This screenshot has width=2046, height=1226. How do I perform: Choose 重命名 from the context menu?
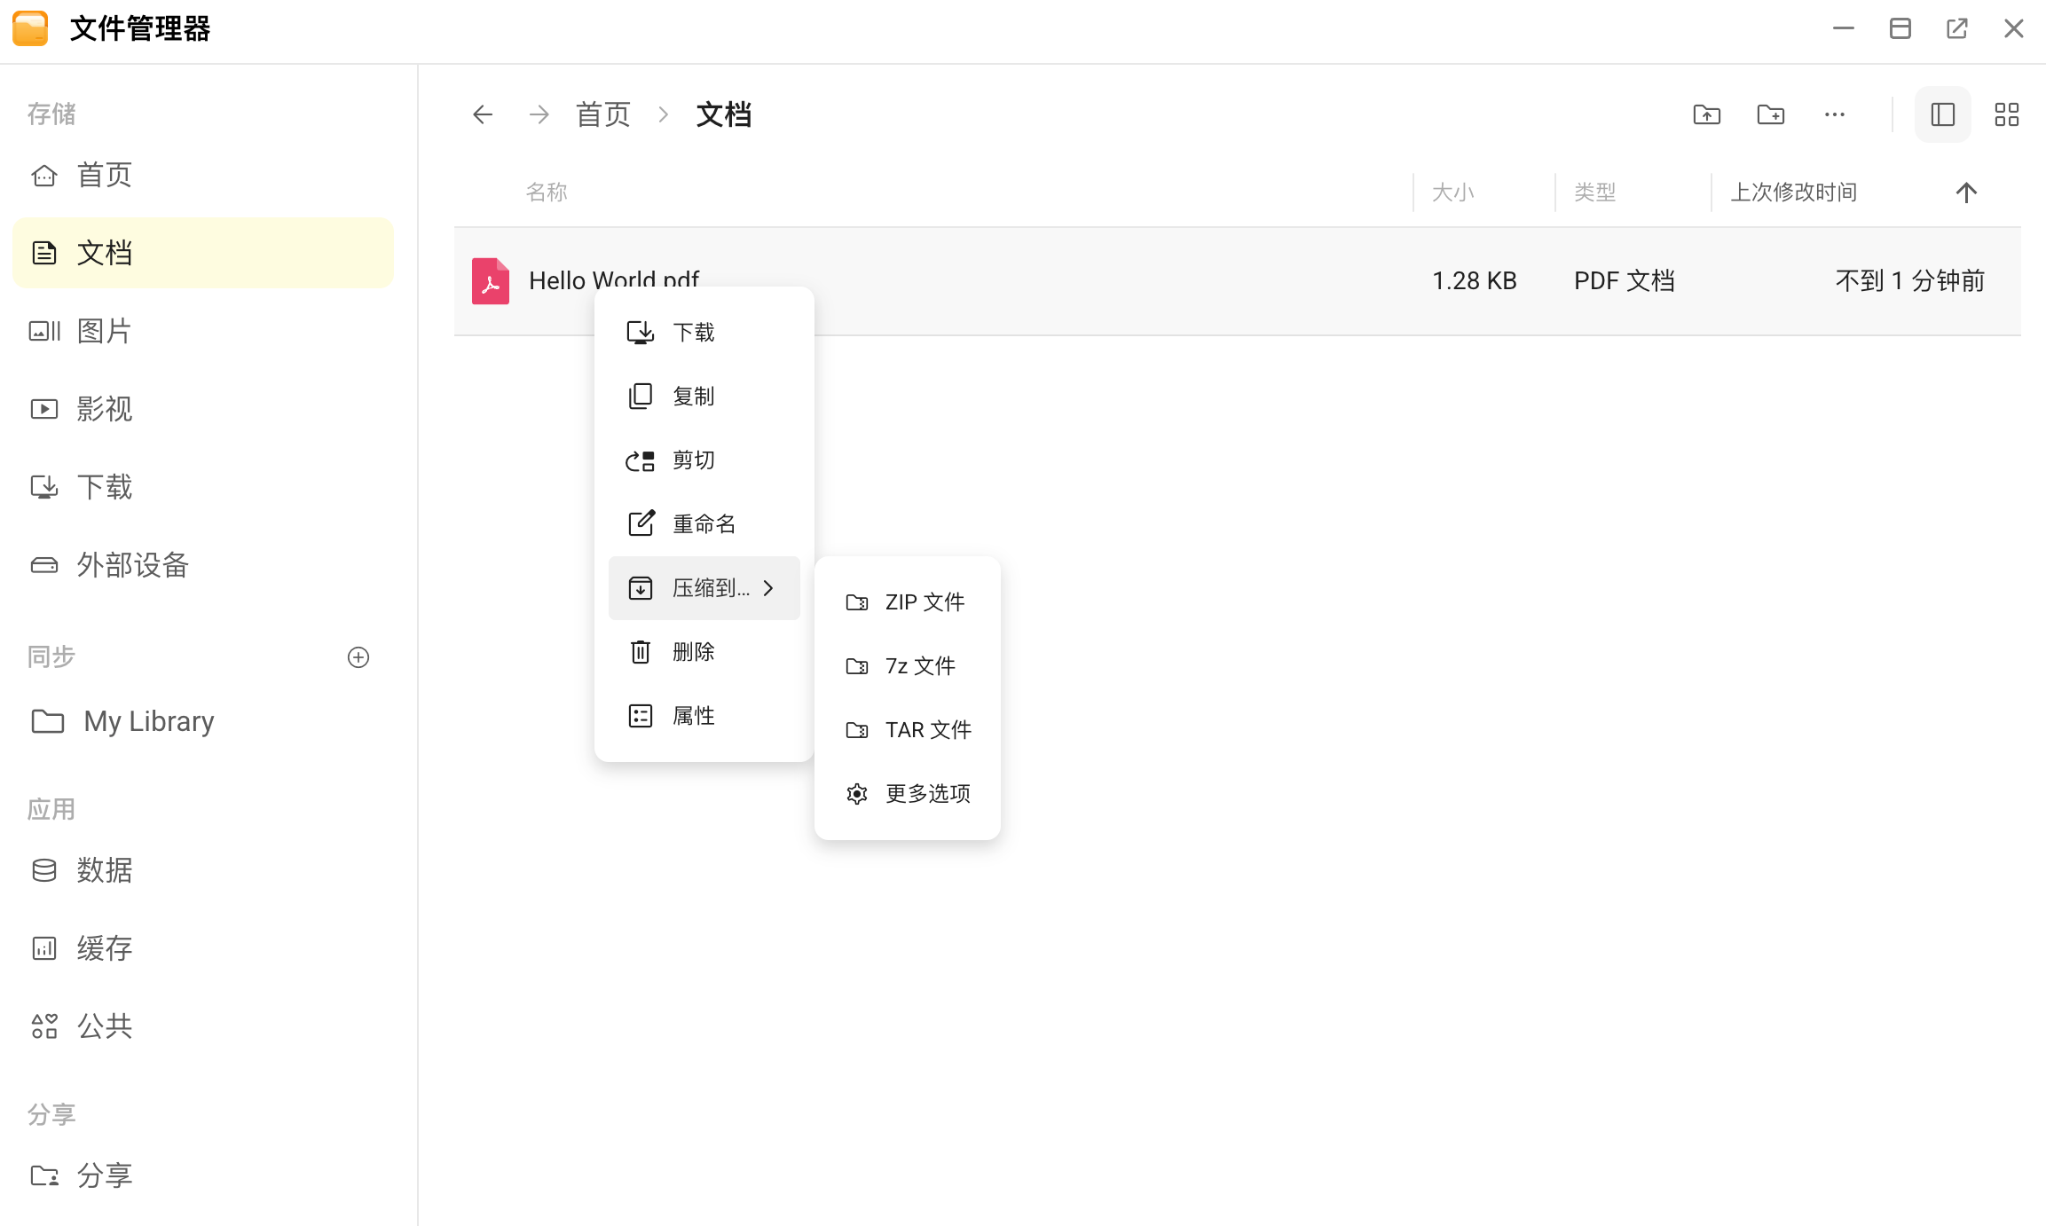click(704, 524)
